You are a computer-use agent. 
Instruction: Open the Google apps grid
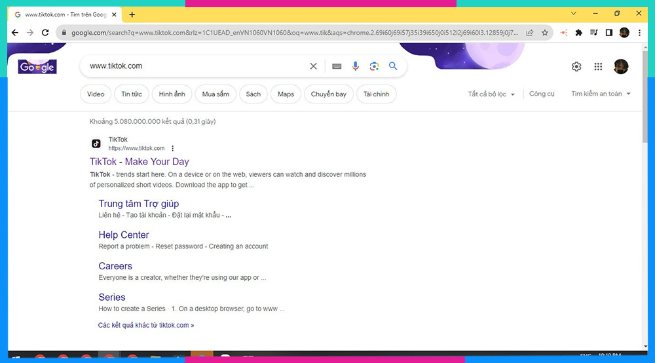(598, 66)
